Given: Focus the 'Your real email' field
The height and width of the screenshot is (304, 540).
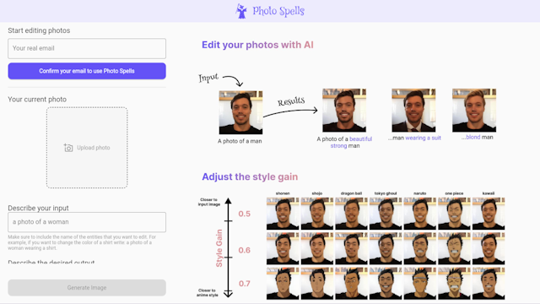Looking at the screenshot, I should [87, 49].
